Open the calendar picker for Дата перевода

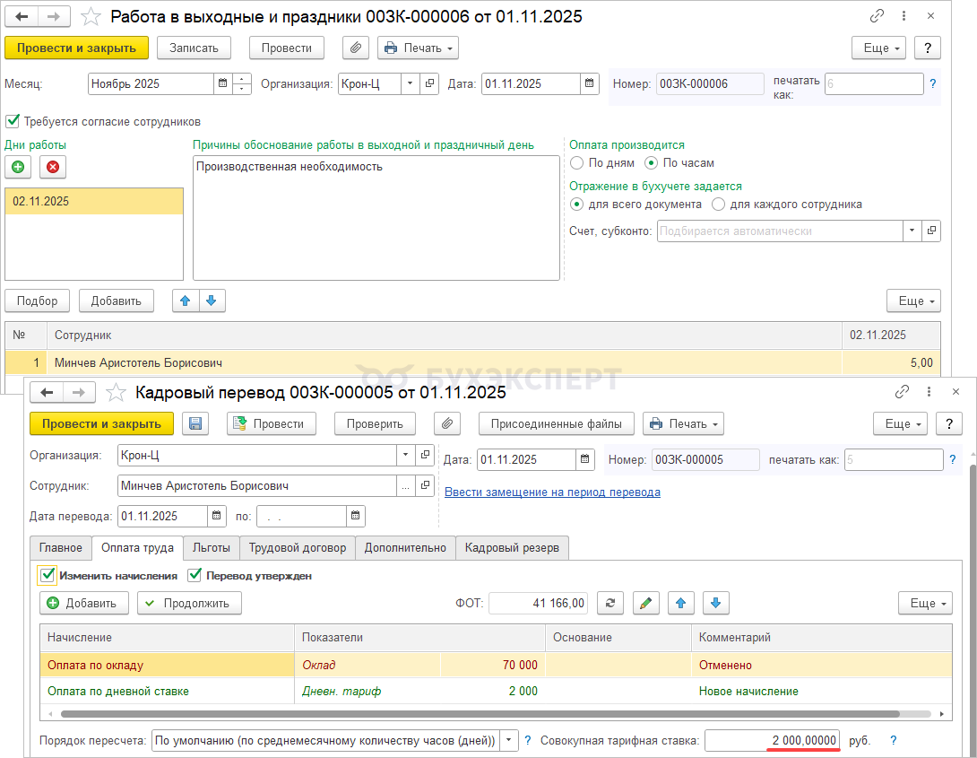pos(218,516)
